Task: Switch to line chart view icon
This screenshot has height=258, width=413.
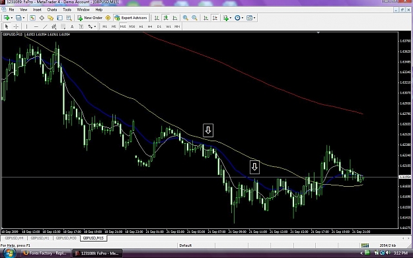Action: pos(175,18)
